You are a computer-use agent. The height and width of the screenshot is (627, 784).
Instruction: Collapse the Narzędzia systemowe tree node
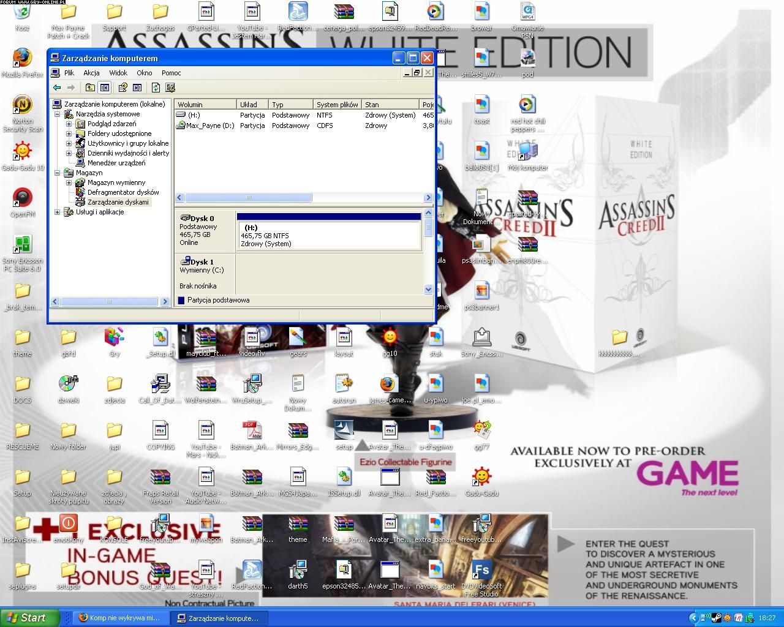[x=58, y=114]
